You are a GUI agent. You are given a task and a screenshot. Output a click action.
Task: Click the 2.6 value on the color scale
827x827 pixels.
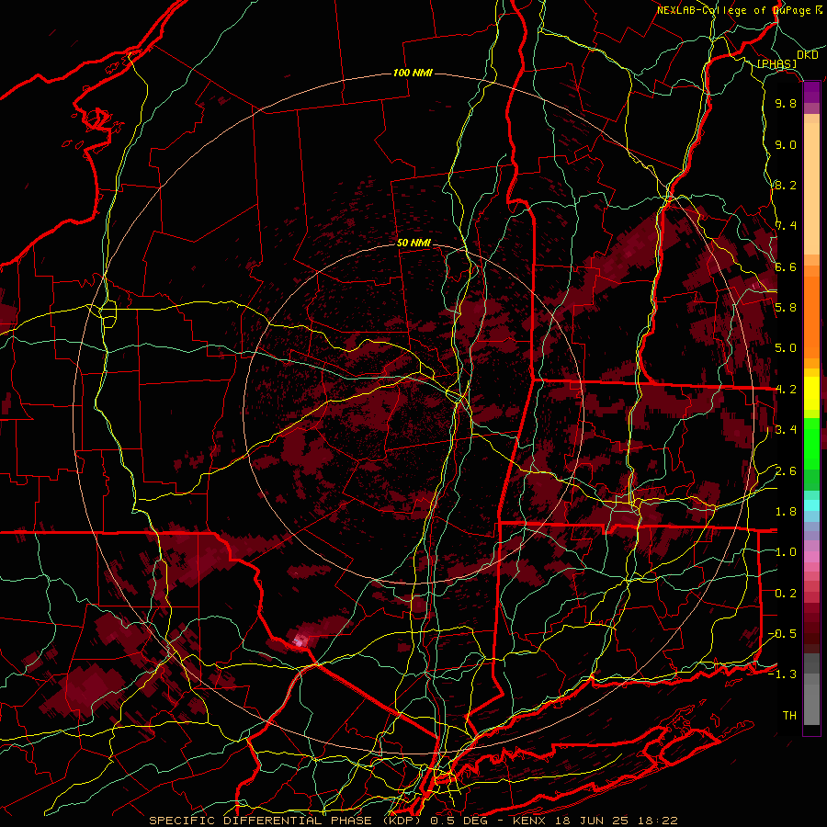pos(786,471)
